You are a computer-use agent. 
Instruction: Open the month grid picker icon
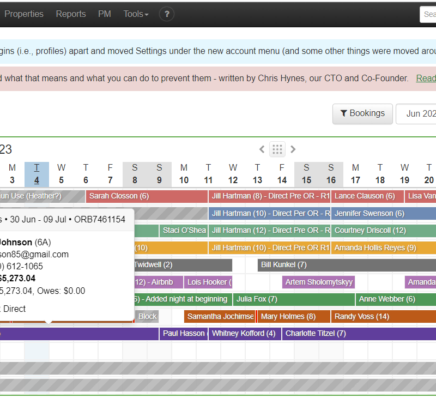(277, 149)
